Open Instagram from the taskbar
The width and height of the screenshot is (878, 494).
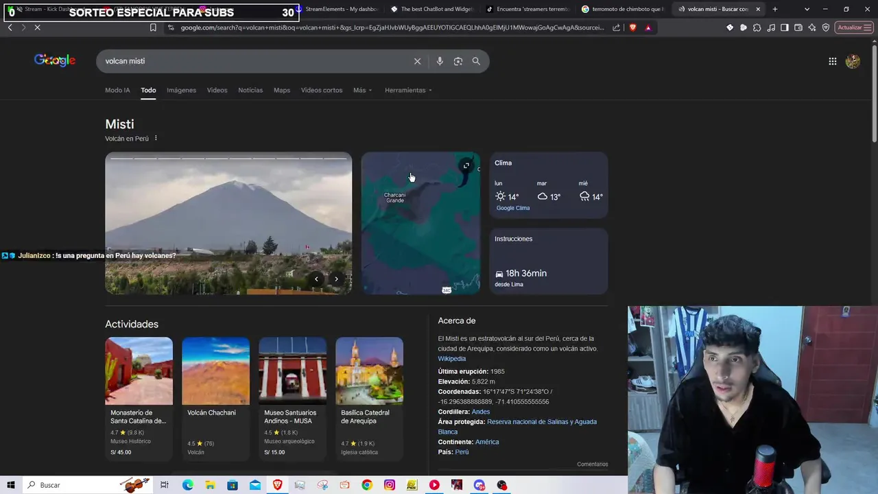click(x=389, y=485)
